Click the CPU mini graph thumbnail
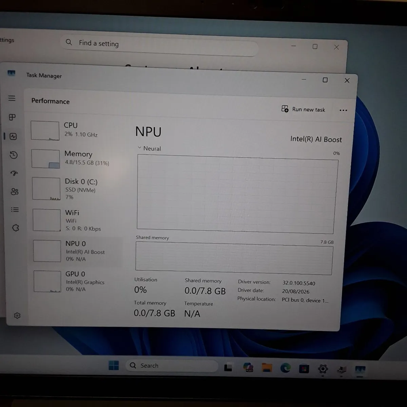This screenshot has width=407, height=407. 45,131
